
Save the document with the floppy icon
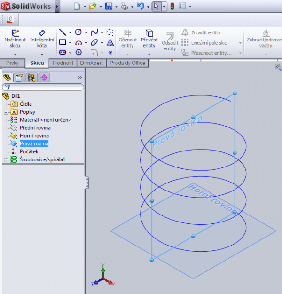pos(109,7)
